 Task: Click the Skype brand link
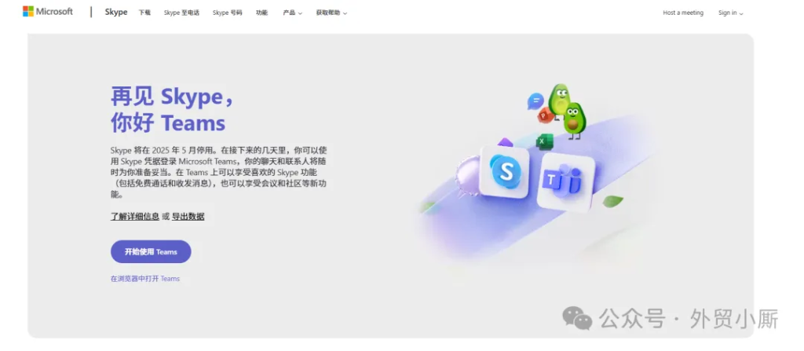116,13
